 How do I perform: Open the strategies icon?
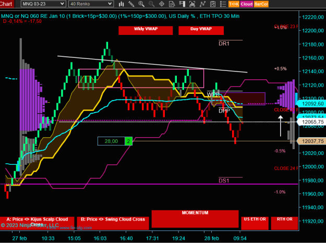click(202, 4)
